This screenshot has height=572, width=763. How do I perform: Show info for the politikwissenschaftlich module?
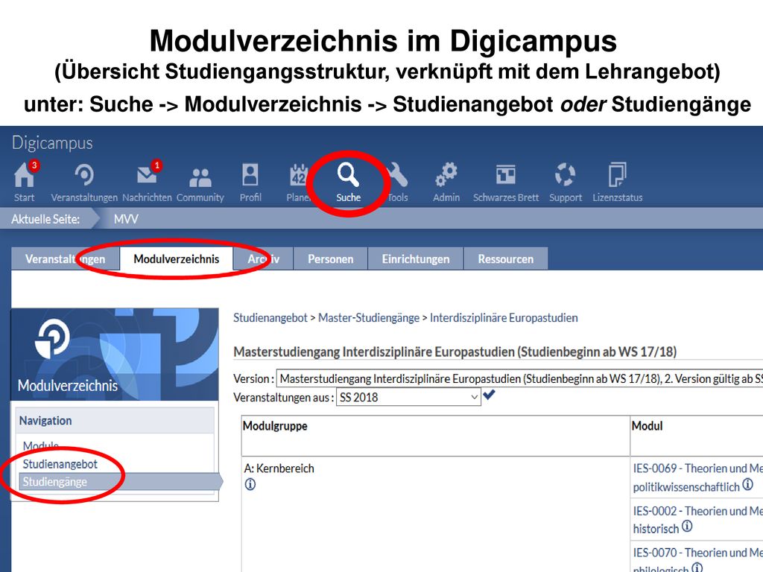click(748, 484)
